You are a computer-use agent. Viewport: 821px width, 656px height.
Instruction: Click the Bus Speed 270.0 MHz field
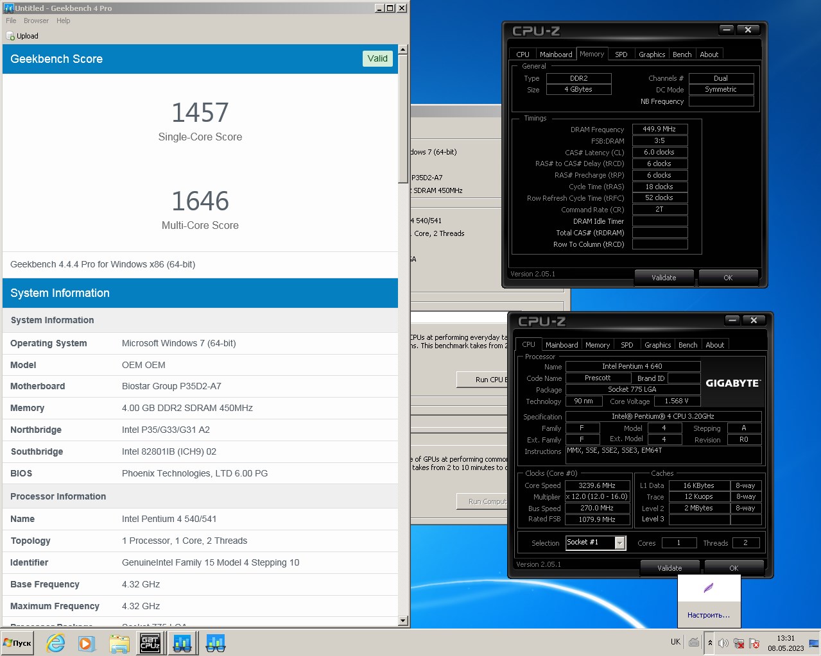(597, 508)
